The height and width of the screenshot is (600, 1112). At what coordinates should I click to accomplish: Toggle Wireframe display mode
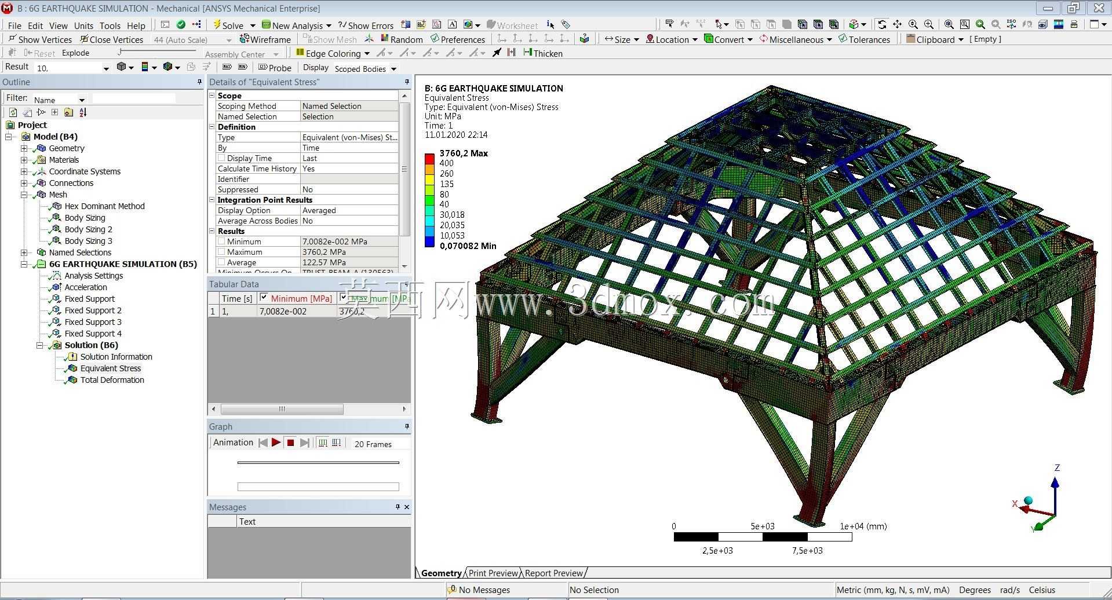(x=265, y=39)
